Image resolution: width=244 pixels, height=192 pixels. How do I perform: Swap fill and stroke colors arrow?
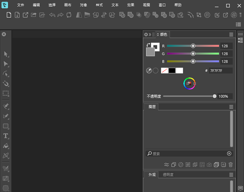click(x=148, y=45)
